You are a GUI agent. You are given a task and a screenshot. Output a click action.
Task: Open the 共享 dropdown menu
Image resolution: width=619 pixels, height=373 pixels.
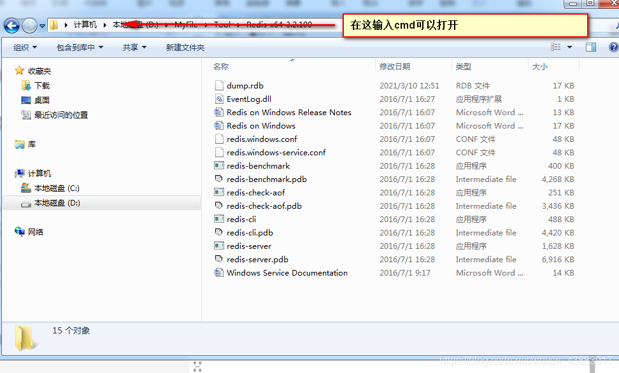[134, 47]
